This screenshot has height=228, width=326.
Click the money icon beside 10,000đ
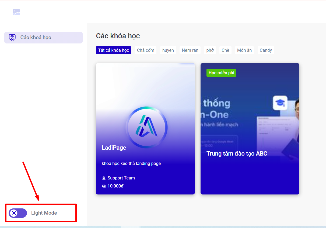tap(104, 186)
